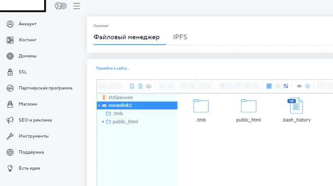Click the select all toolbar icon
The width and height of the screenshot is (333, 186).
click(269, 86)
